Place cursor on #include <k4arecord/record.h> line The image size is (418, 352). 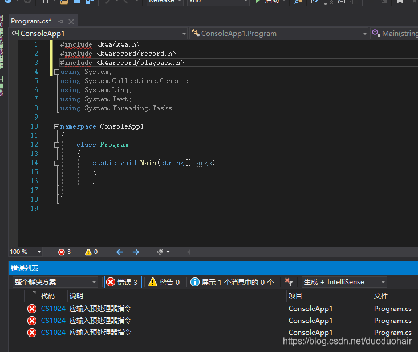coord(118,54)
